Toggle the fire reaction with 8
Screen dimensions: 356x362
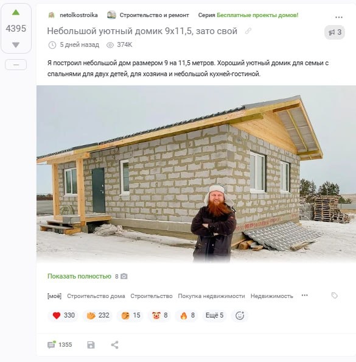(187, 315)
